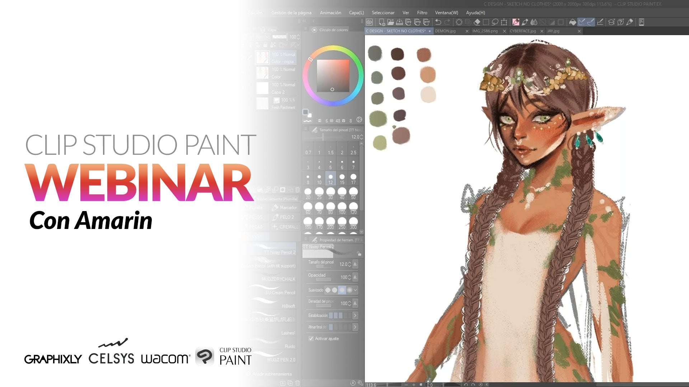This screenshot has height=387, width=689.
Task: Toggle the tool property lock icon
Action: tap(359, 254)
